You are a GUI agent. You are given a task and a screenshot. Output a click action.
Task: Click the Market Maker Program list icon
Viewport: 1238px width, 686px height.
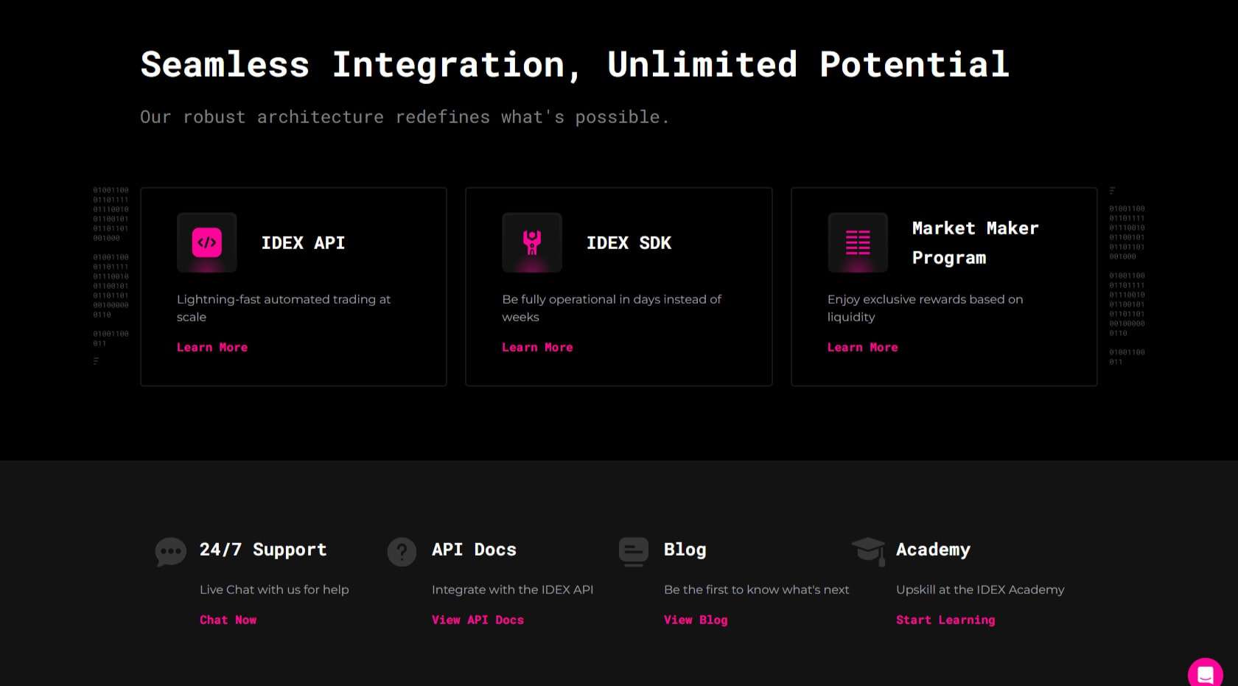(858, 242)
